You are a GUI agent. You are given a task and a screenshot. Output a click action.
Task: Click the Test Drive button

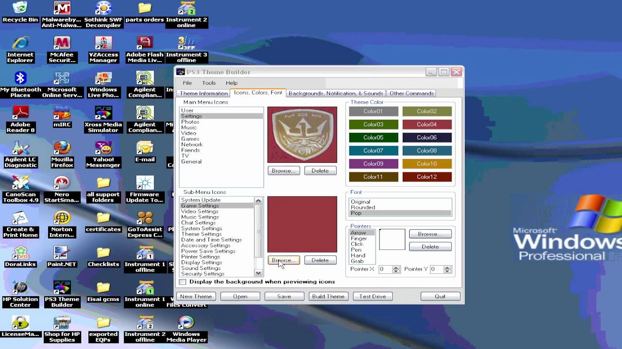pos(372,296)
